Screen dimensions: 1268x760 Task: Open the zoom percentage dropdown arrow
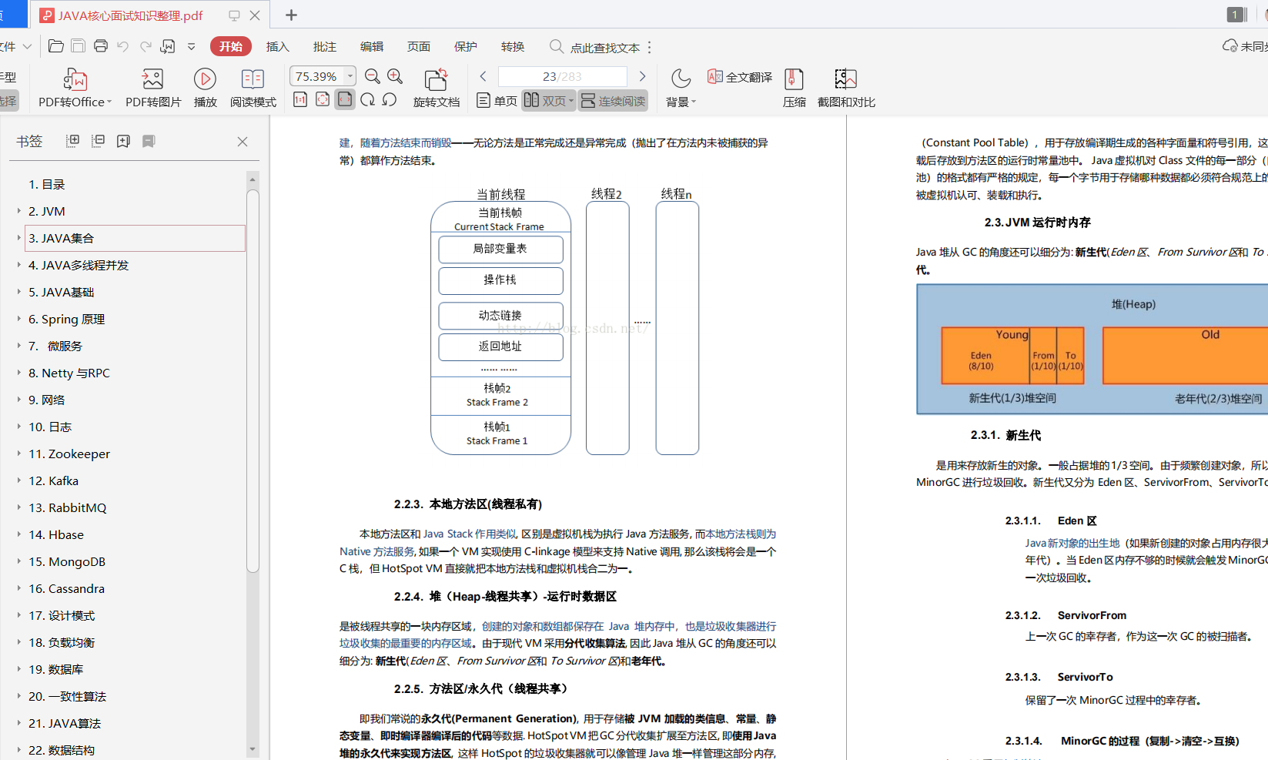(350, 76)
